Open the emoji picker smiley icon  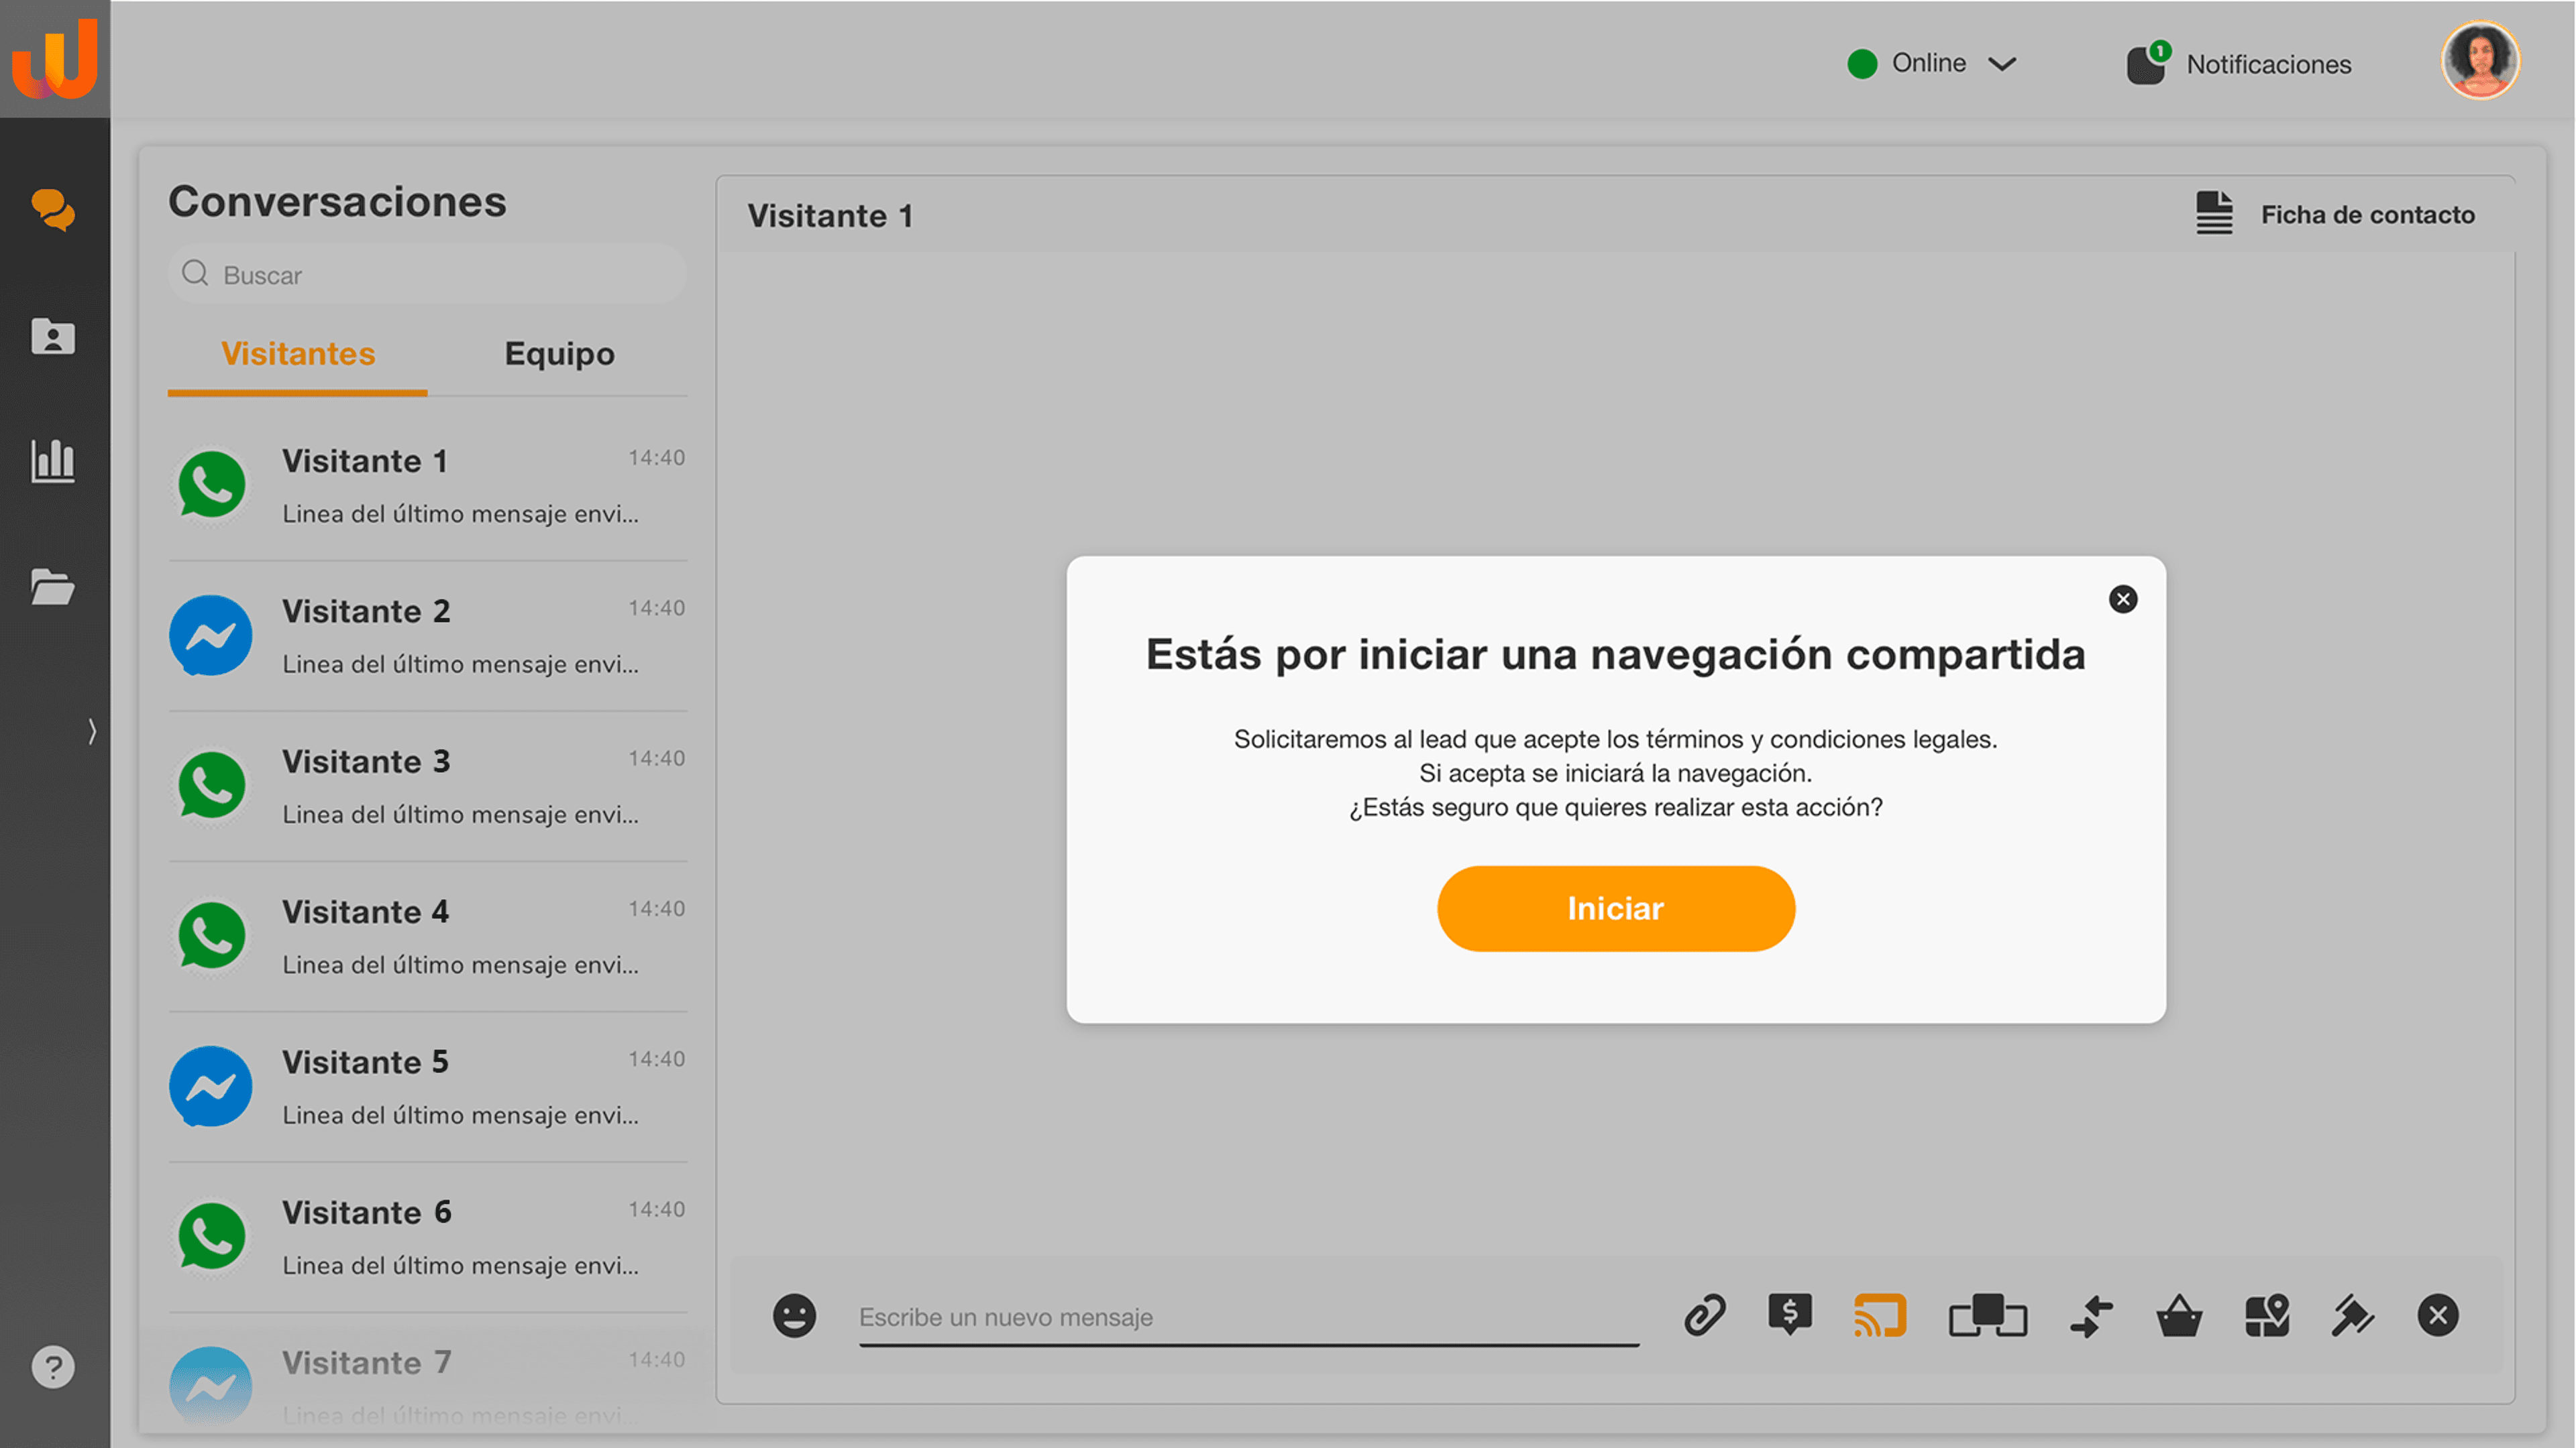pyautogui.click(x=794, y=1315)
